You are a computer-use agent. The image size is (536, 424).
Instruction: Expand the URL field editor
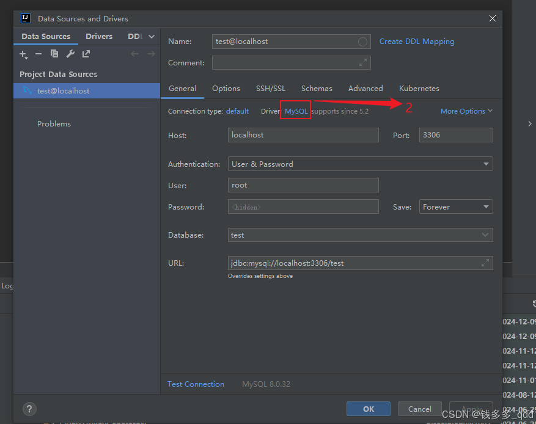[x=485, y=263]
